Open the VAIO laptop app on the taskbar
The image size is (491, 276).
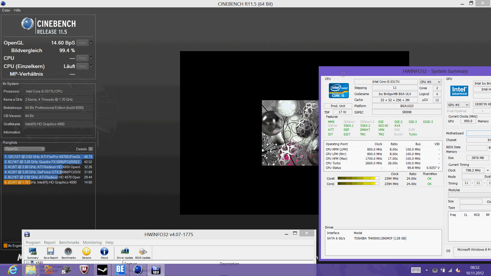pyautogui.click(x=66, y=270)
